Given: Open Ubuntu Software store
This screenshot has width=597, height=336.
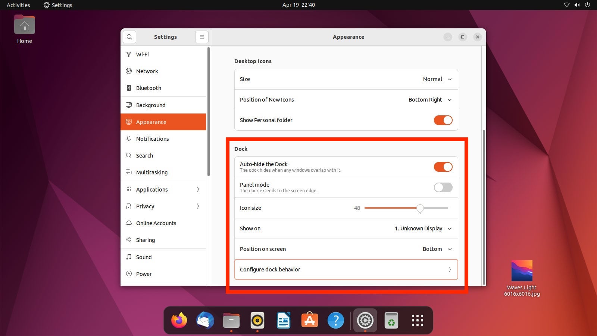Looking at the screenshot, I should (309, 320).
